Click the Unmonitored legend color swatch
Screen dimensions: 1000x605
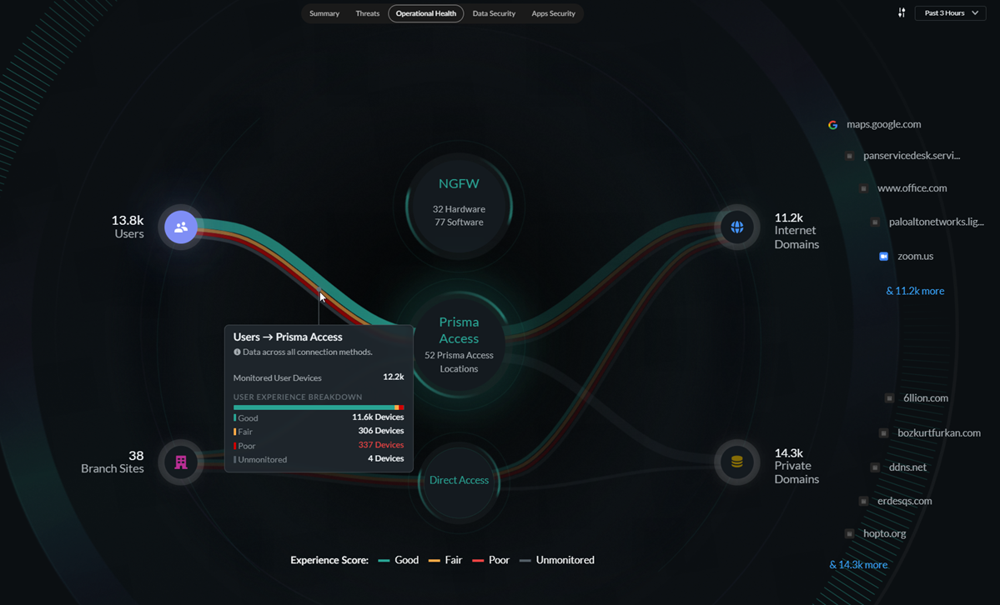click(525, 560)
